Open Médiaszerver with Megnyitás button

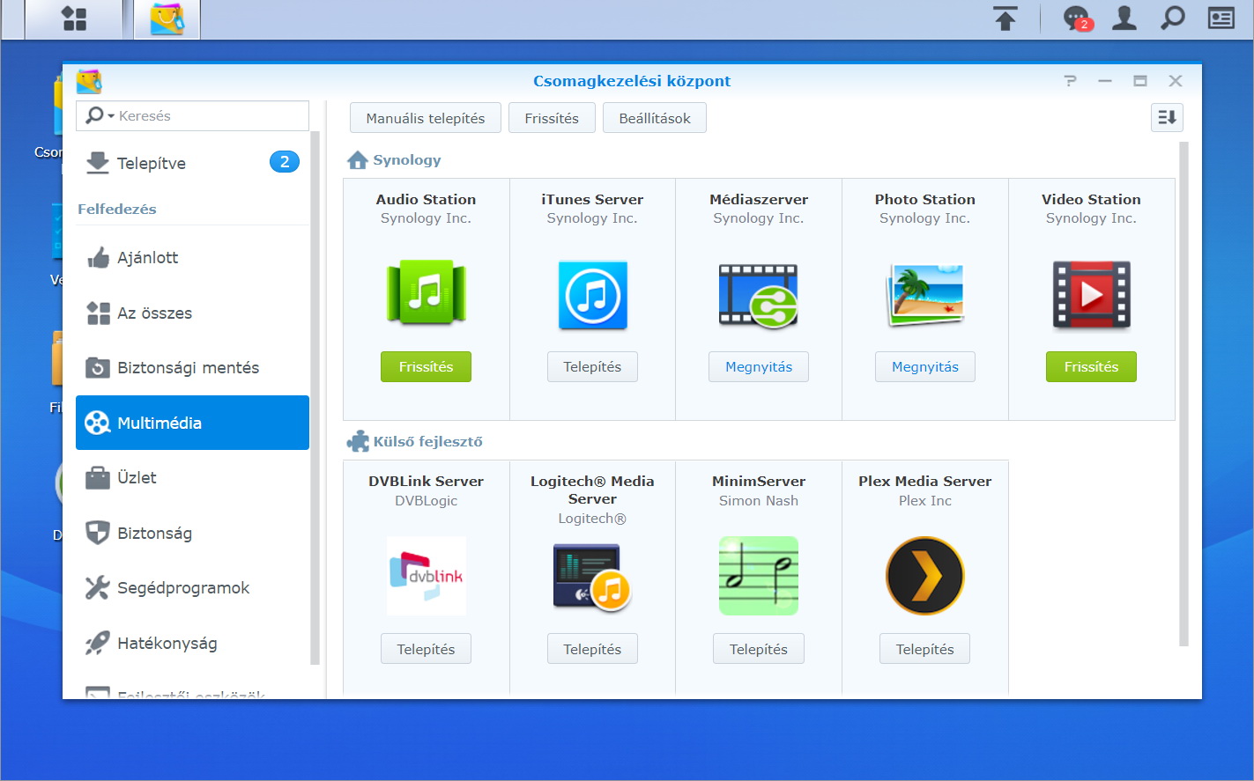tap(759, 367)
